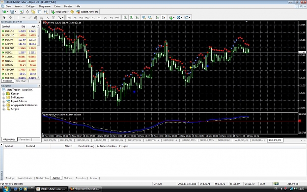Switch chart to M15 timeframe
Screen dimensions: 307x192
(81, 17)
